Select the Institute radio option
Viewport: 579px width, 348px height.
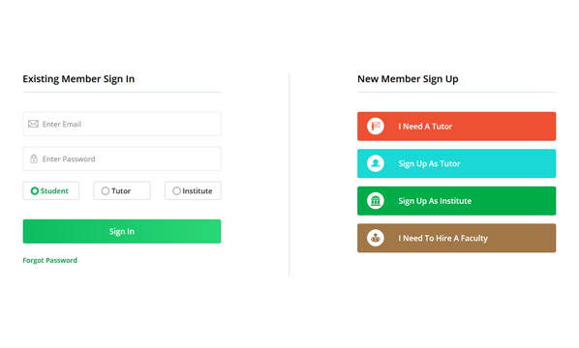pos(193,191)
